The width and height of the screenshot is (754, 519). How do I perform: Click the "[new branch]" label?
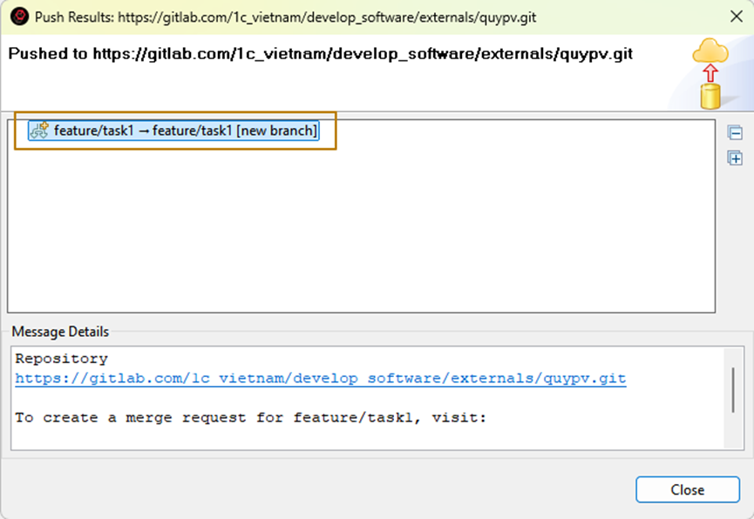point(276,131)
